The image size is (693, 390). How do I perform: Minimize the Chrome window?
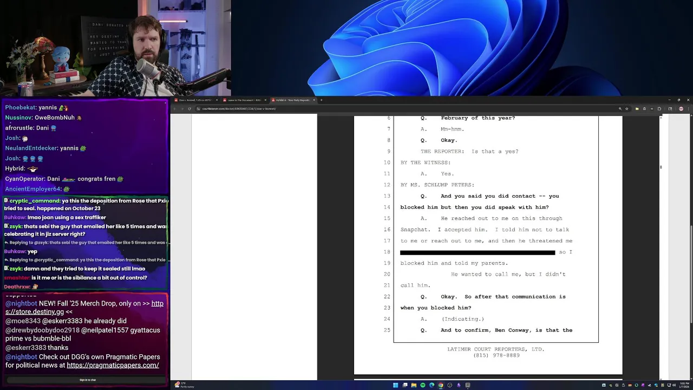(x=669, y=100)
